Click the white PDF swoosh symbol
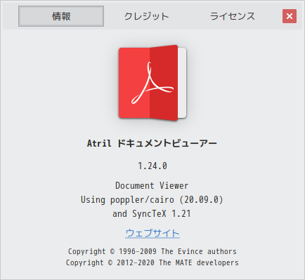This screenshot has width=305, height=280. 152,83
